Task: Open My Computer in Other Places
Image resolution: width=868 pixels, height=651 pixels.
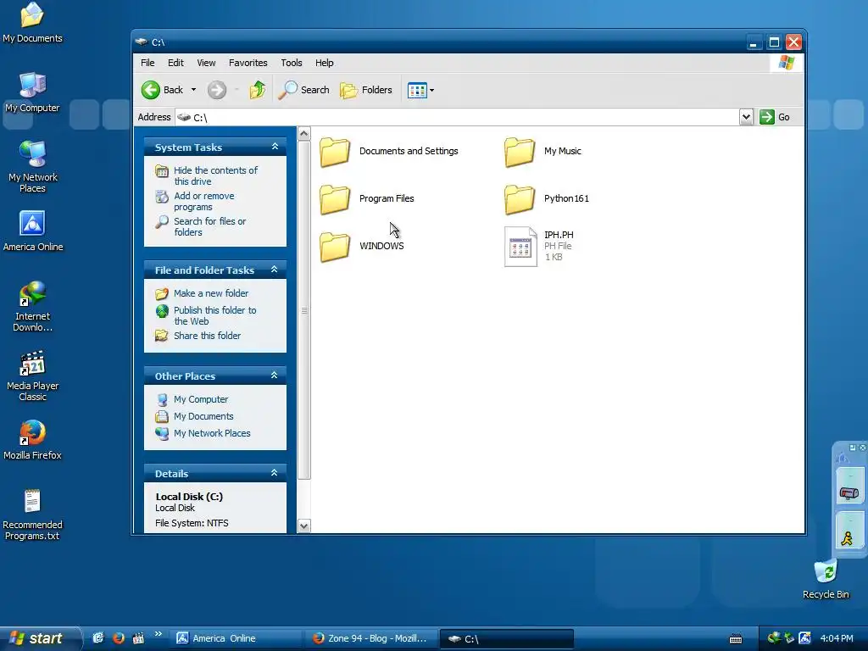Action: tap(200, 399)
